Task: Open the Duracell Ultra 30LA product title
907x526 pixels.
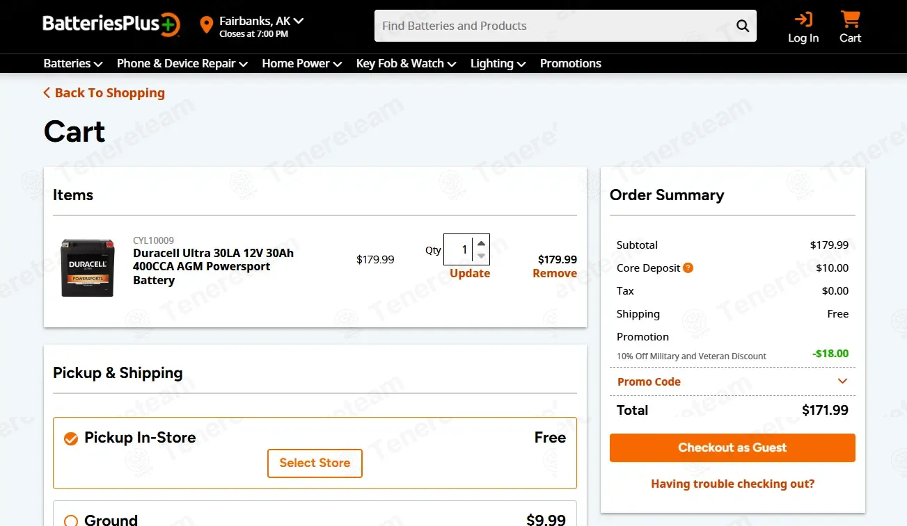Action: pyautogui.click(x=214, y=267)
